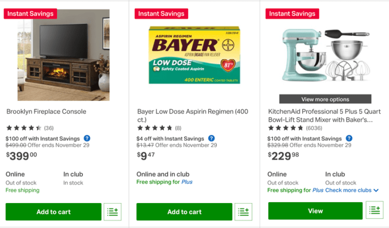Open Instant Savings info for Fireplace Console

point(87,138)
